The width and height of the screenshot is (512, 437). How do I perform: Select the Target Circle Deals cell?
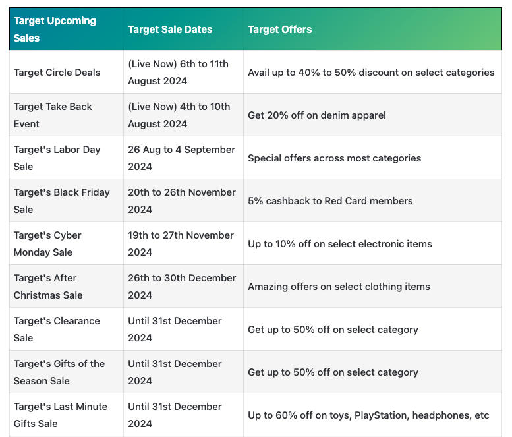[67, 73]
